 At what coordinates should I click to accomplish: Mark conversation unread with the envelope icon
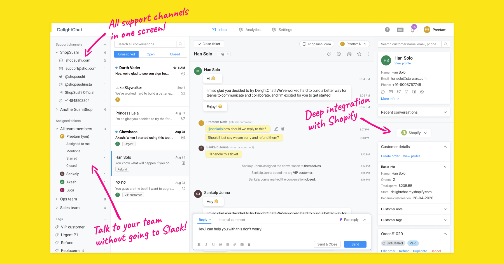349,54
